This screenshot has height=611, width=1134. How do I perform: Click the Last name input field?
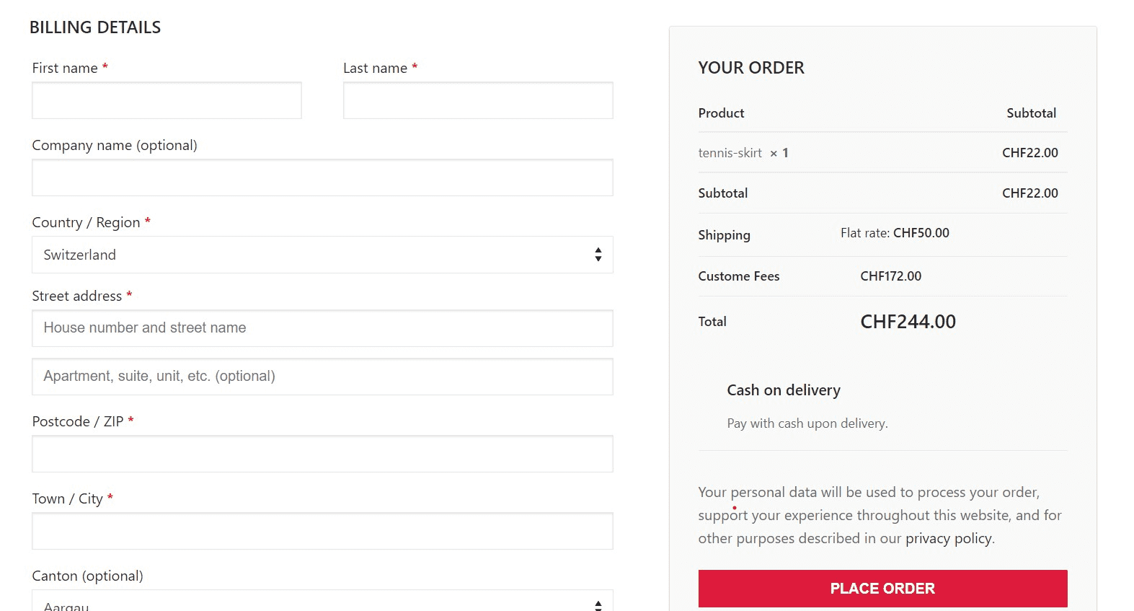[x=478, y=100]
